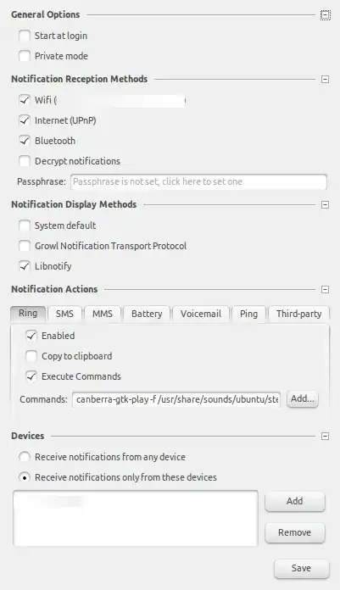Collapse the Devices section
340x590 pixels.
click(x=325, y=436)
